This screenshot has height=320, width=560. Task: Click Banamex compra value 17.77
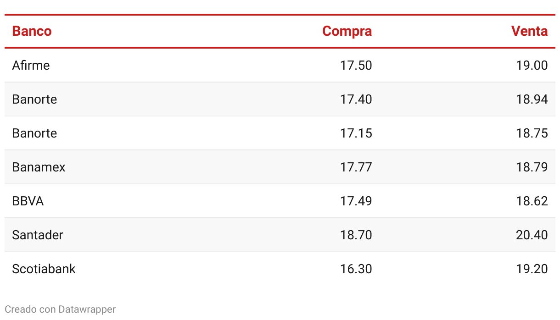click(x=356, y=167)
